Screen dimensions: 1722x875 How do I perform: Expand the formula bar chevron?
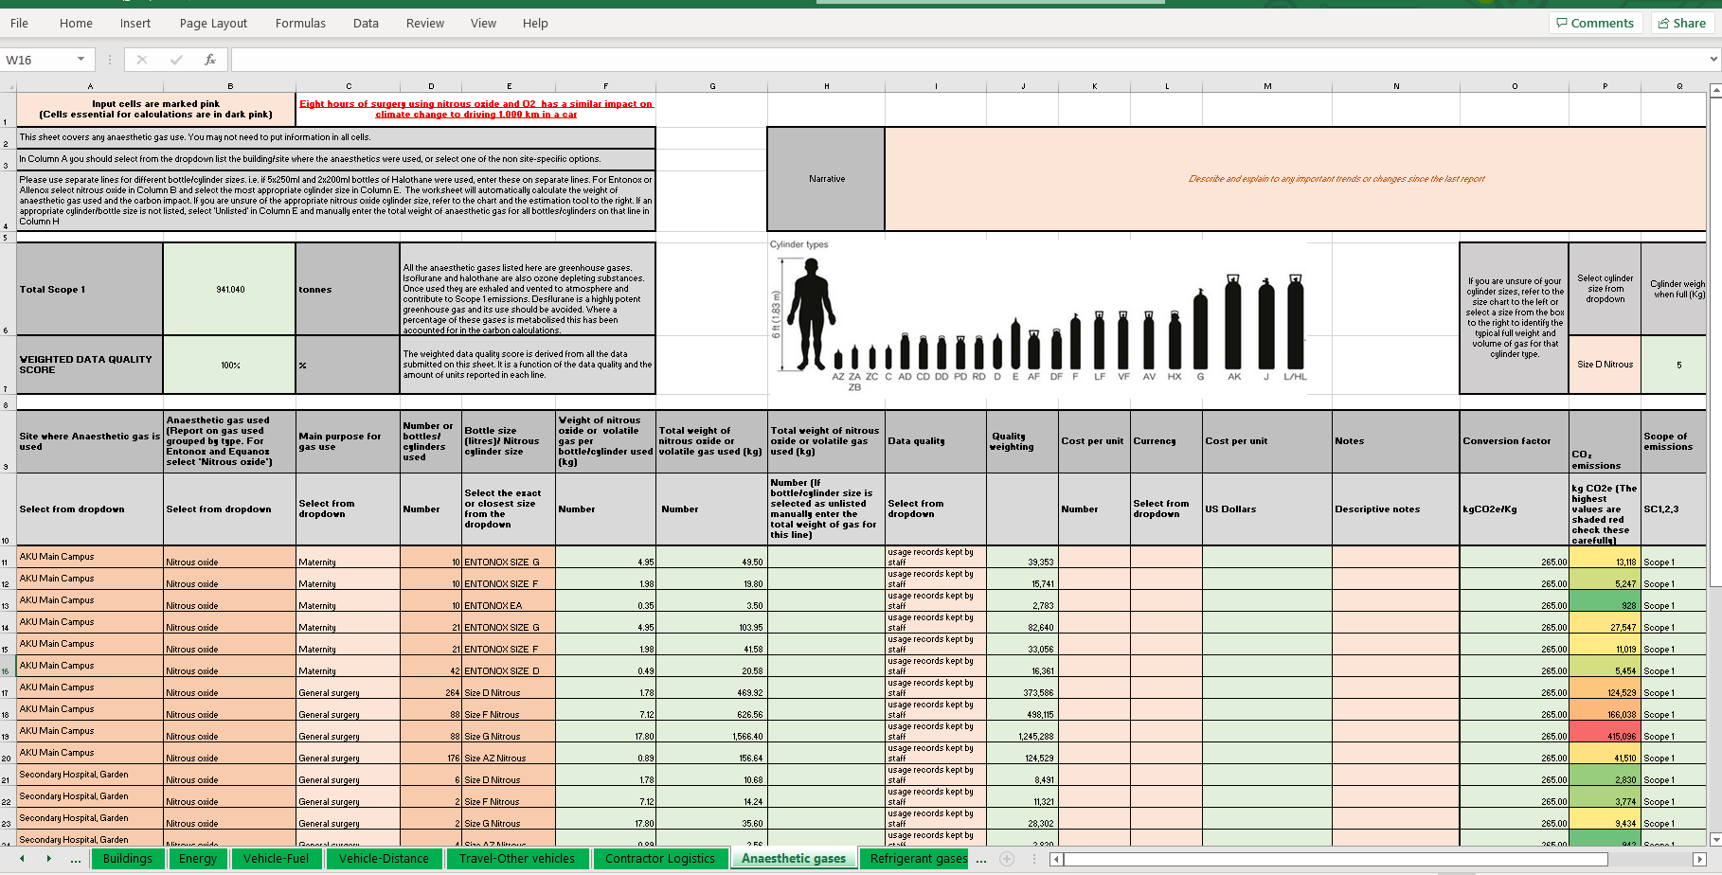click(1713, 60)
